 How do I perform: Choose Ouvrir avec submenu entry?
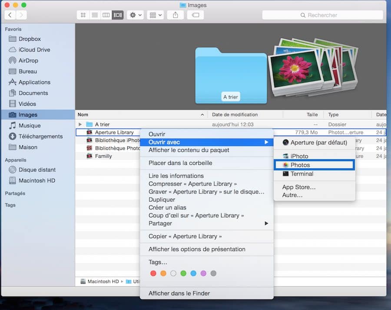pos(207,142)
